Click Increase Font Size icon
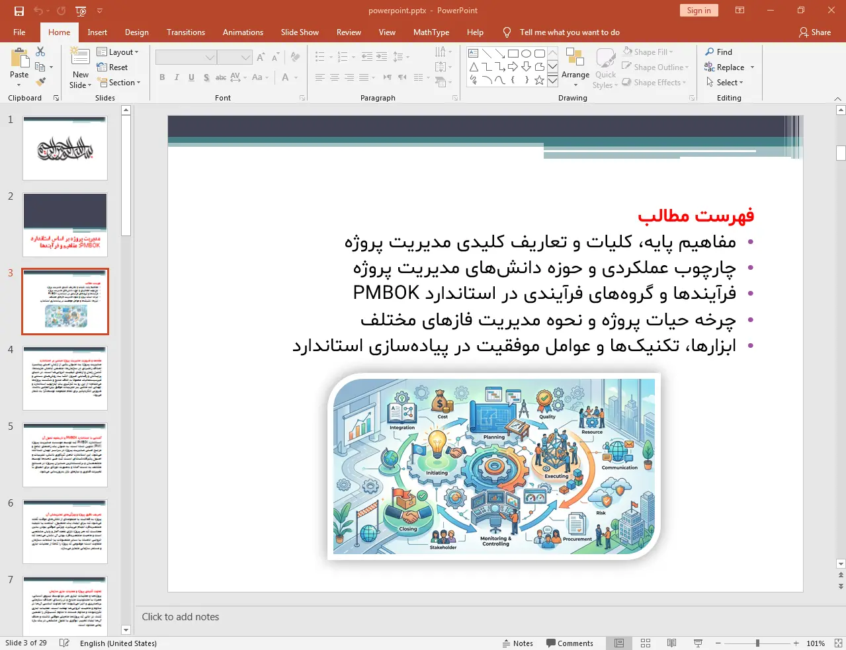This screenshot has width=846, height=650. click(x=261, y=58)
